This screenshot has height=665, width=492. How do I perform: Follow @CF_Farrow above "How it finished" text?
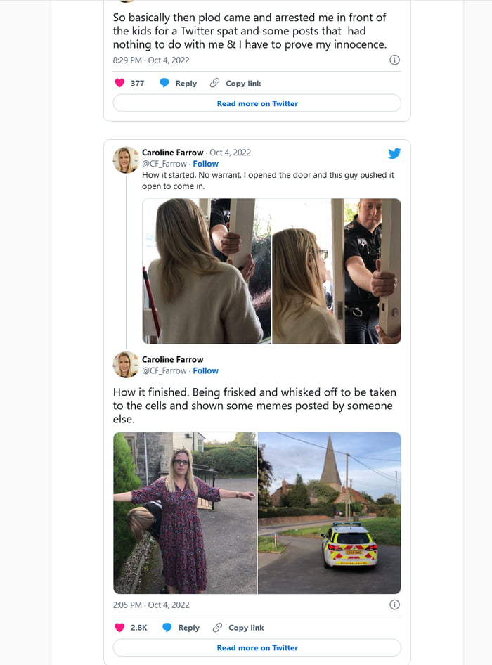[206, 370]
